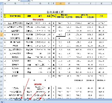Image resolution: width=112 pixels, height=103 pixels.
Task: Switch to the second worksheet tab
Action: coord(18,100)
